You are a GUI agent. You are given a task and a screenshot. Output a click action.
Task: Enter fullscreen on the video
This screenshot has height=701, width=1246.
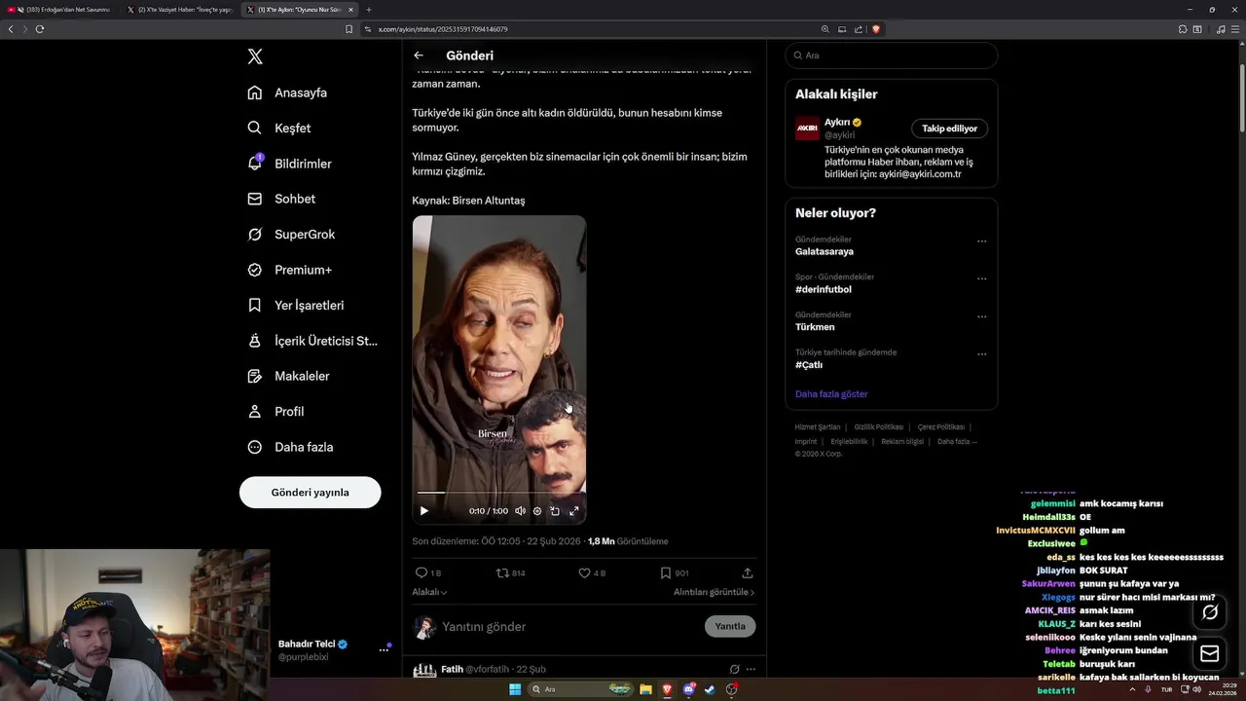573,510
